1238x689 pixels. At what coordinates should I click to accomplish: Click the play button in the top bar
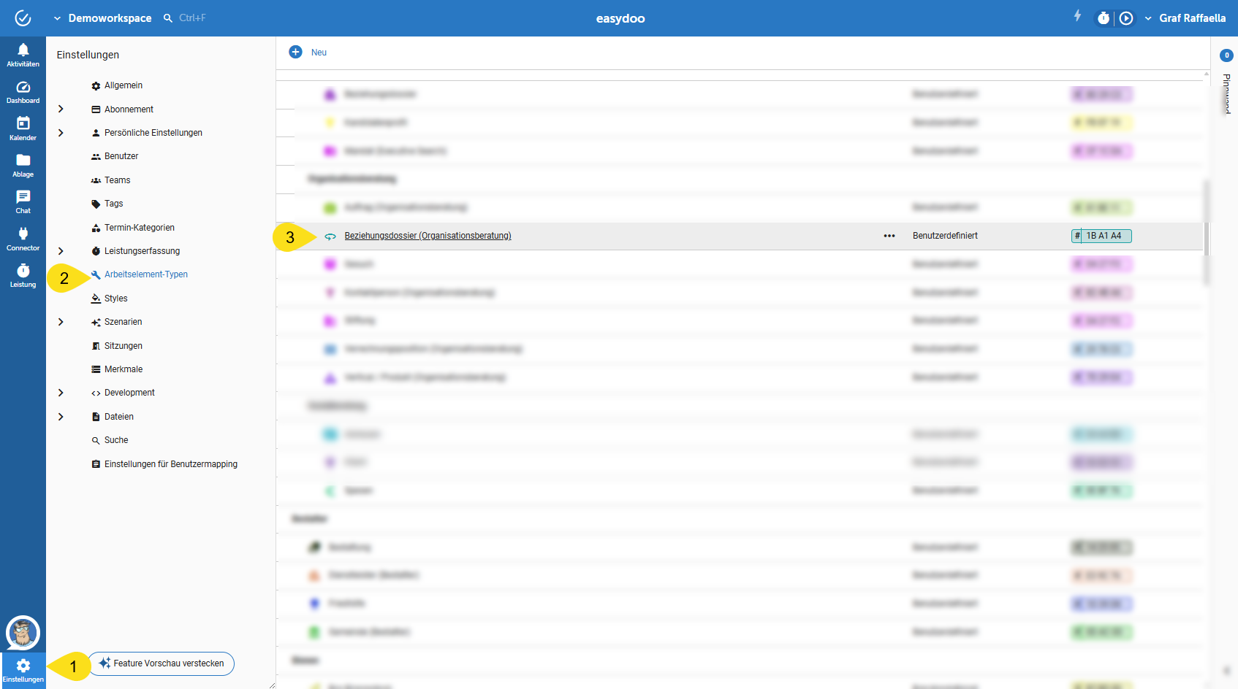click(1126, 18)
